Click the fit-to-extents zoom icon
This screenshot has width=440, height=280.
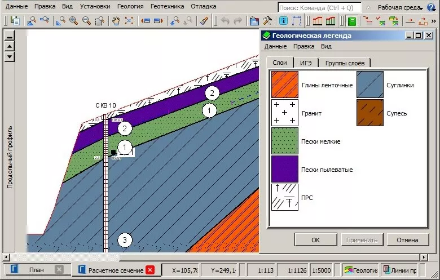click(x=129, y=21)
